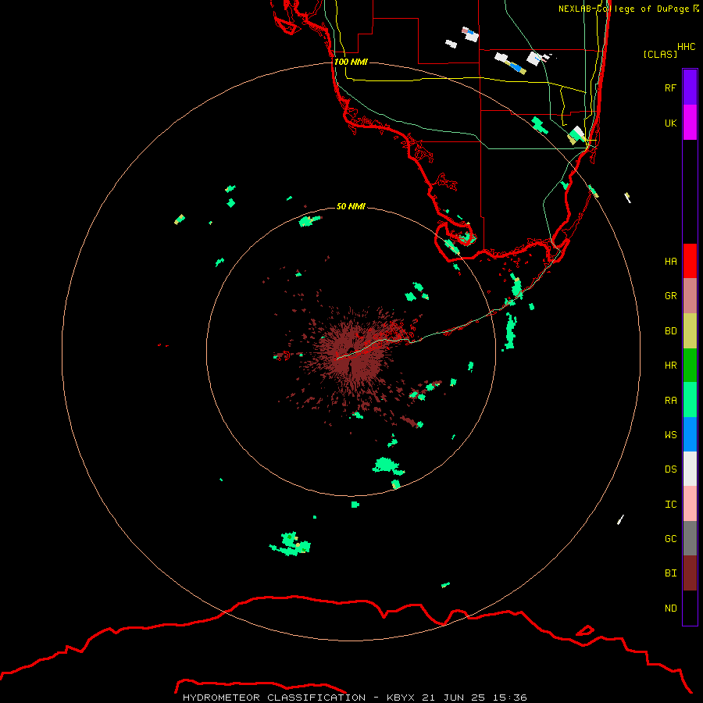Select the WS blue legend swatch
Viewport: 703px width, 703px height.
coord(690,434)
